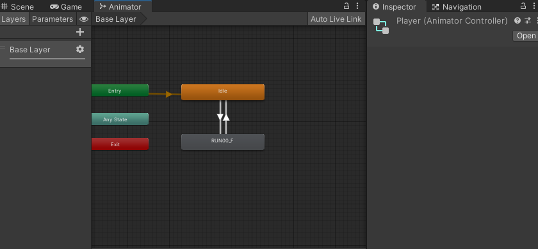Select the Entry state node

pyautogui.click(x=120, y=91)
